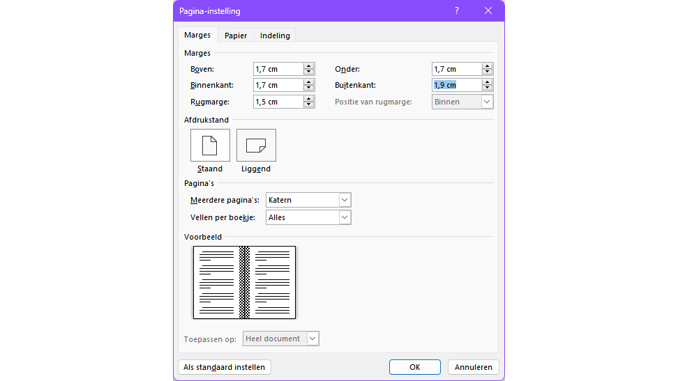Increase the Onder margin value
The image size is (678, 381).
pyautogui.click(x=488, y=66)
